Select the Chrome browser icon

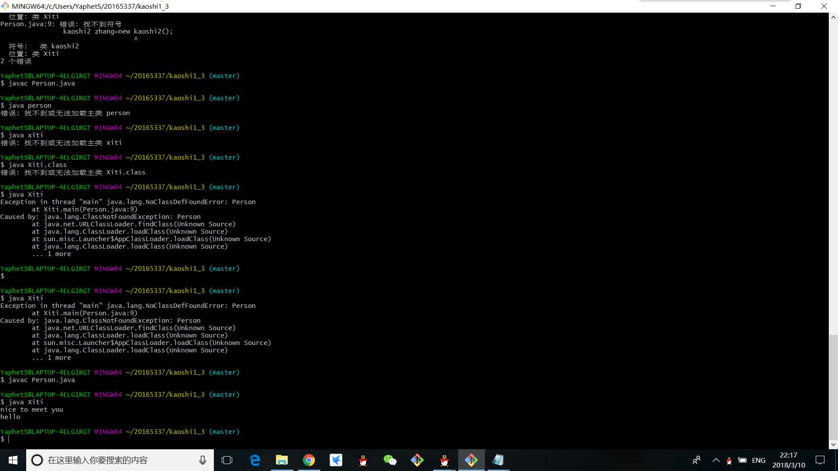pyautogui.click(x=309, y=460)
